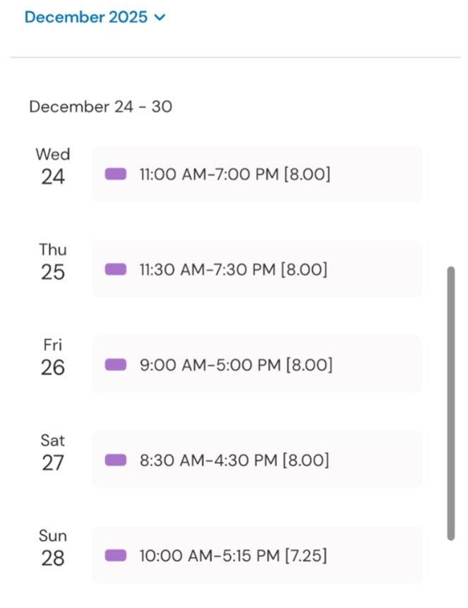Image resolution: width=468 pixels, height=608 pixels.
Task: Select the 9:00 AM-5:00 PM shift card
Action: (x=257, y=365)
